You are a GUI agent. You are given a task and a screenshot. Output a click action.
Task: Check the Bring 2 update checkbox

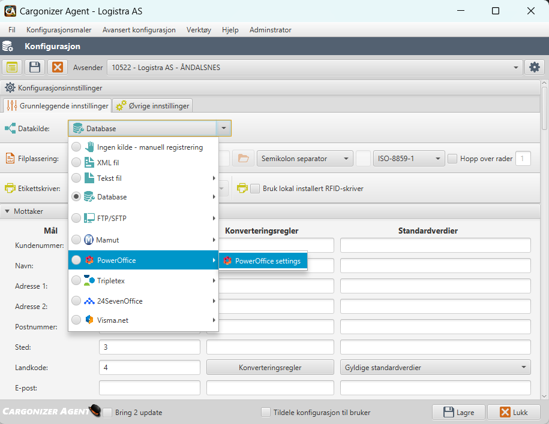coord(107,412)
